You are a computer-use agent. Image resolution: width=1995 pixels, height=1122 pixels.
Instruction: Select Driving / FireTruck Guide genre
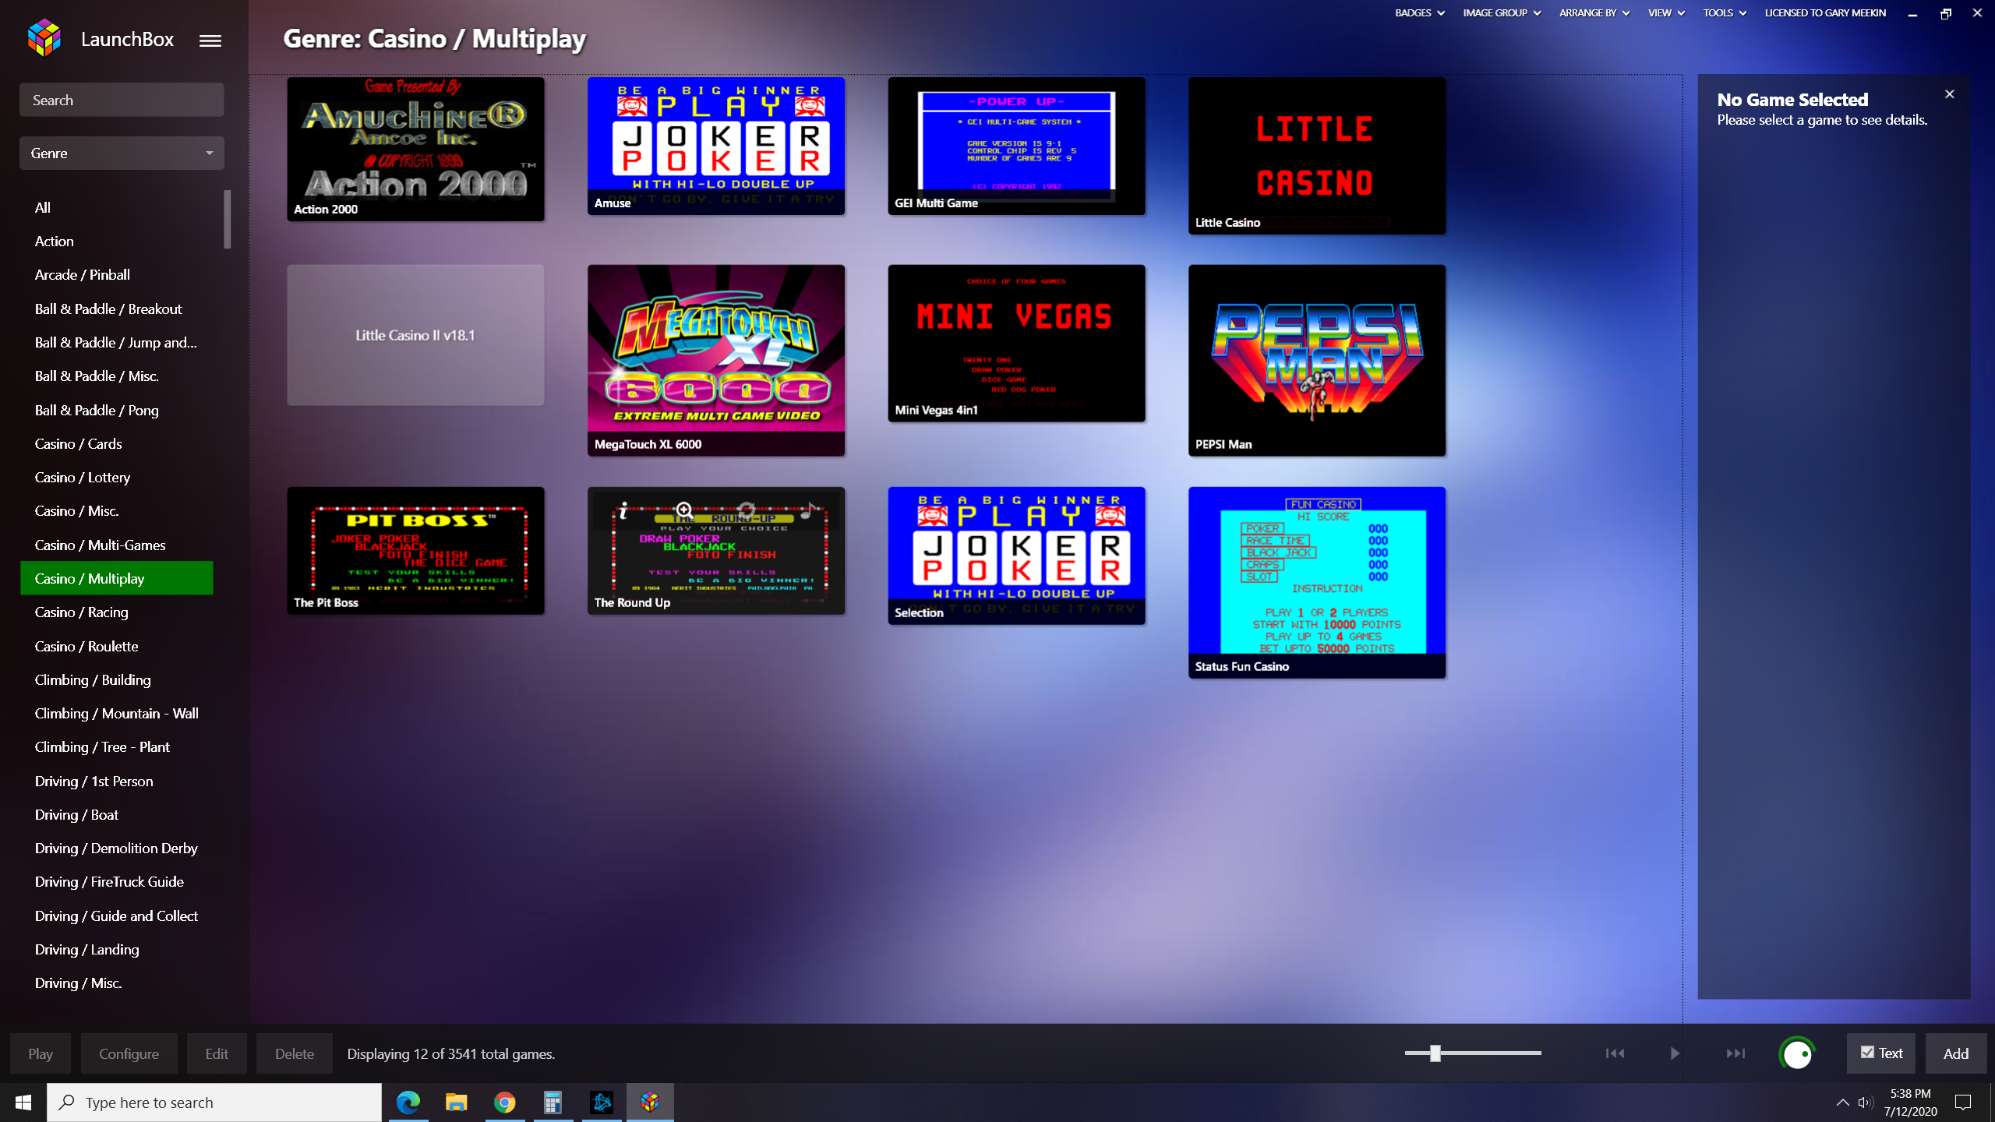coord(117,881)
